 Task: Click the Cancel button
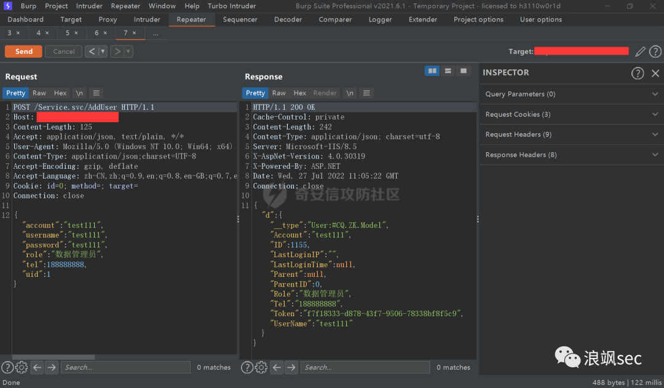tap(63, 52)
